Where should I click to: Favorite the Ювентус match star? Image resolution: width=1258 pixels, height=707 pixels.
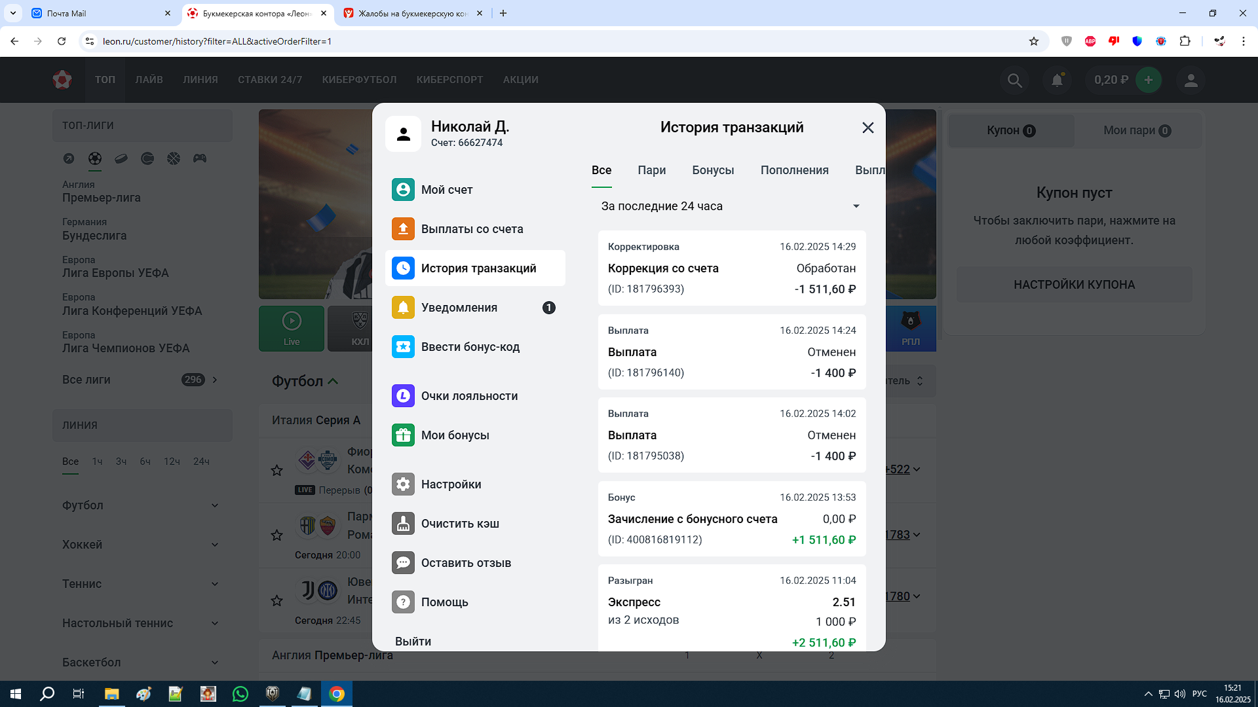(x=277, y=600)
